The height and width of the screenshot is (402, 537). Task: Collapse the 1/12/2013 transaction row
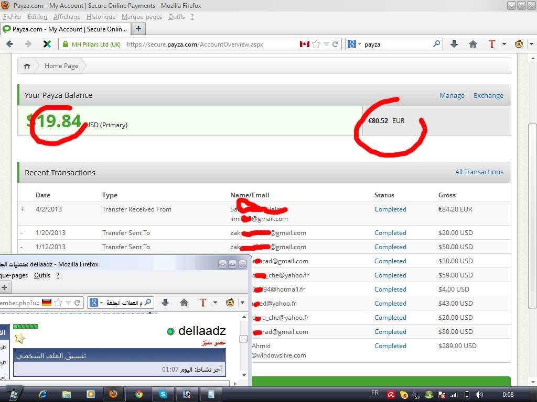(22, 247)
